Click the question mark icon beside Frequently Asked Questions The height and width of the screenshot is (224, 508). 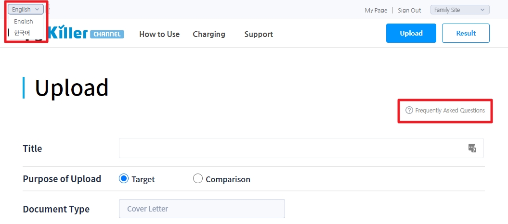[x=409, y=110]
